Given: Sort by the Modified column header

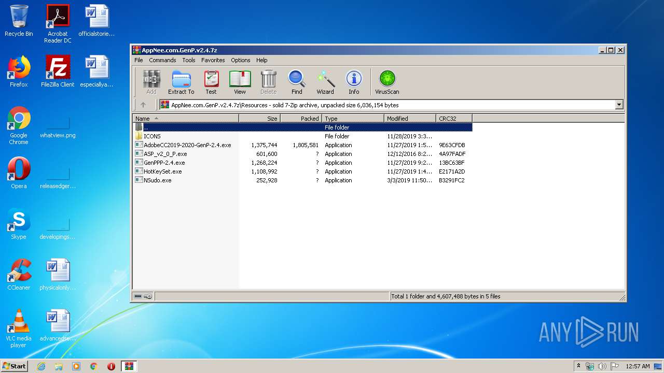Looking at the screenshot, I should click(x=410, y=119).
